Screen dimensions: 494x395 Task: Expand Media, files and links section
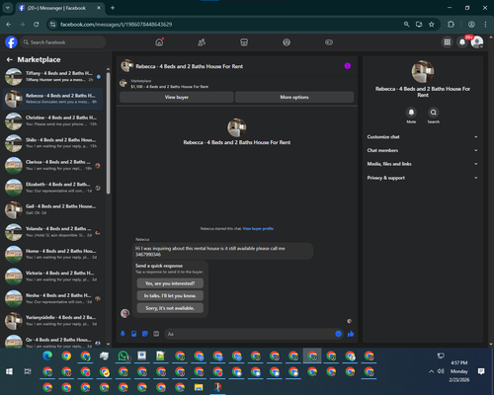pyautogui.click(x=423, y=164)
